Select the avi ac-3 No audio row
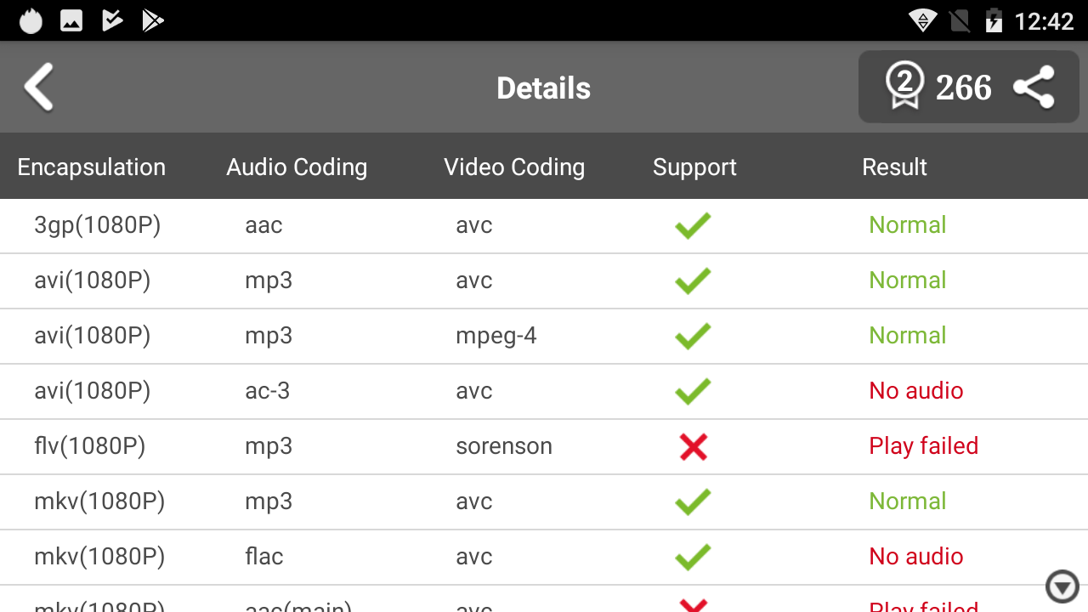Screen dimensions: 1088x612 pyautogui.click(x=544, y=391)
